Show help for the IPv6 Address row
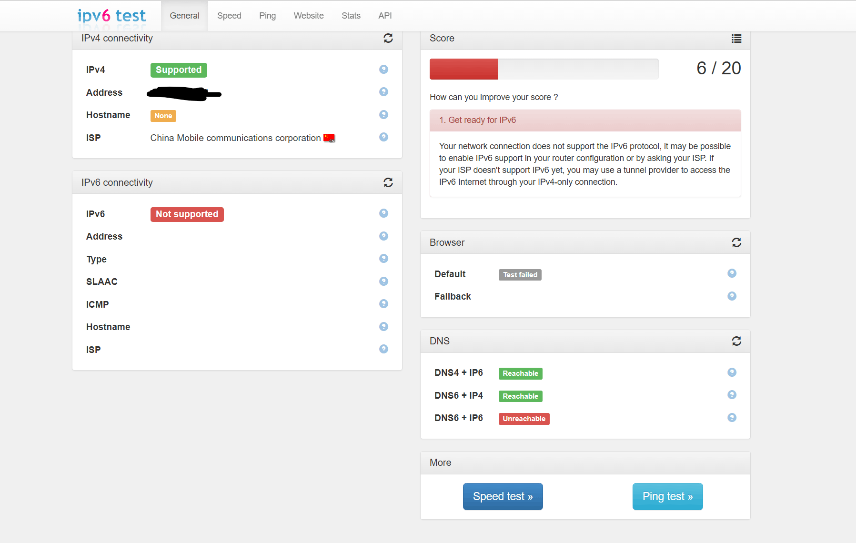856x543 pixels. coord(383,236)
